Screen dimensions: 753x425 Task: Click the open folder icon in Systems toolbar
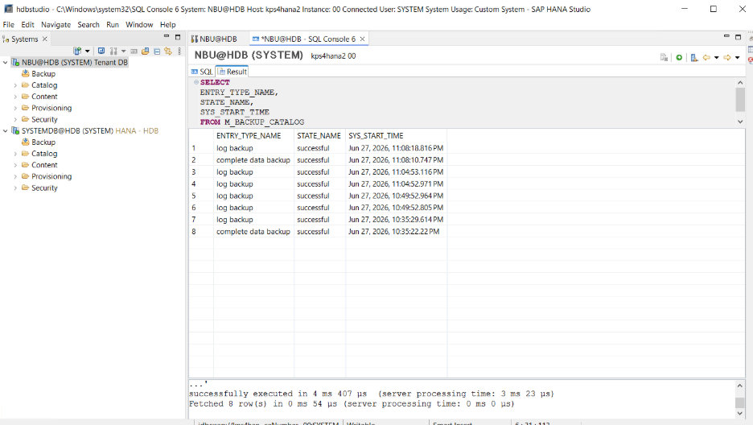pyautogui.click(x=145, y=51)
